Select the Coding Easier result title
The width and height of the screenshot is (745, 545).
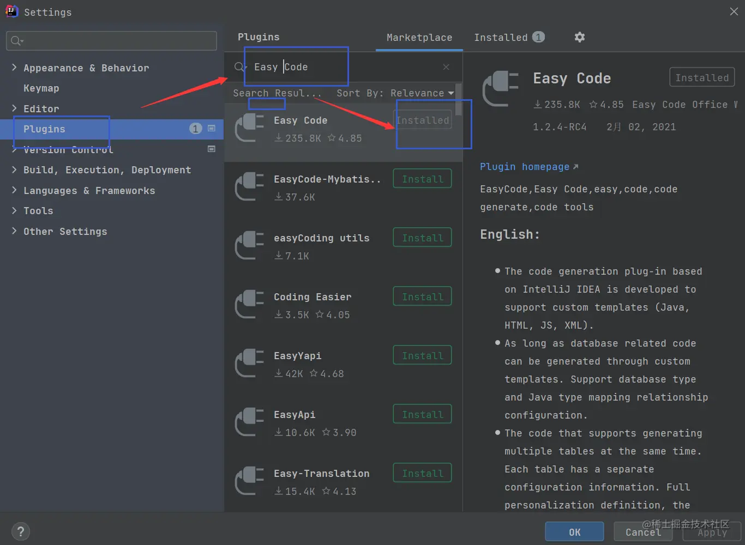313,297
